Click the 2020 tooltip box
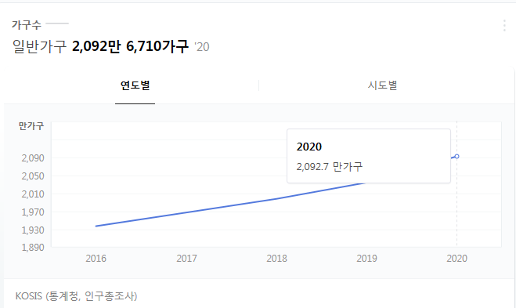The image size is (516, 308). click(369, 156)
